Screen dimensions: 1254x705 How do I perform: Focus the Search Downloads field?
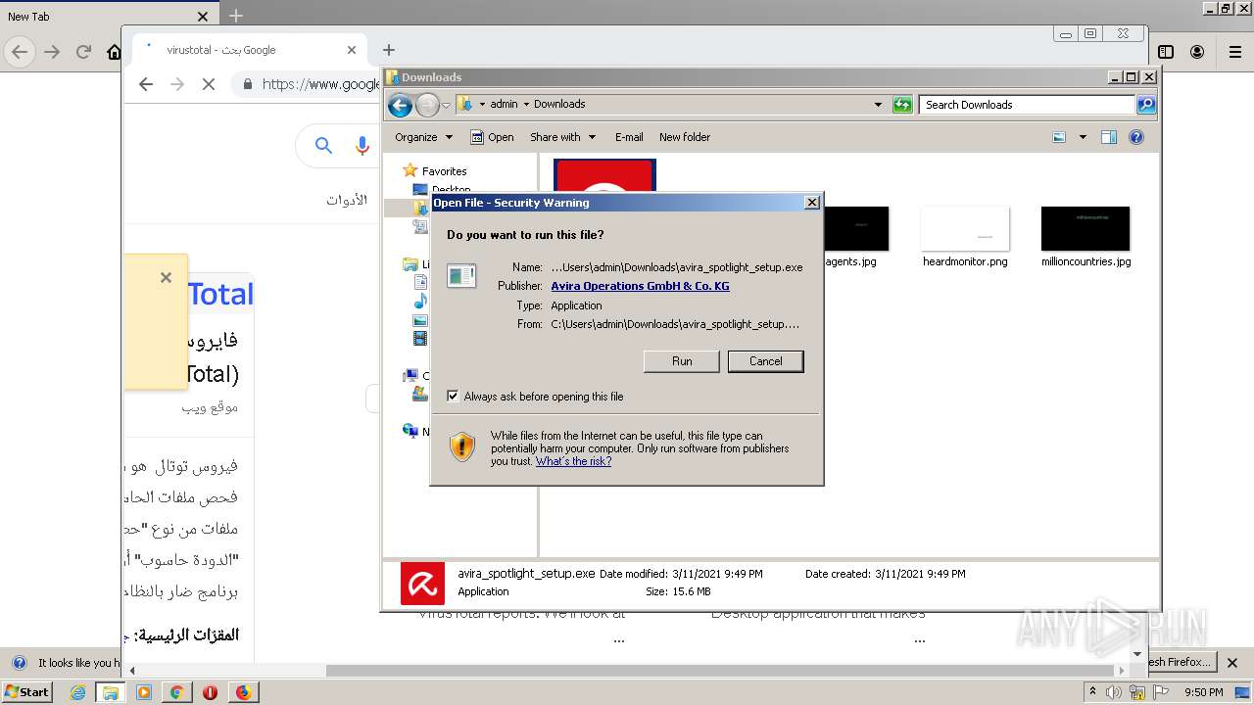[1027, 105]
